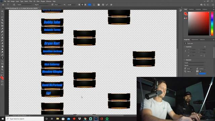Click the search icon in top right
The width and height of the screenshot is (215, 121).
205,5
